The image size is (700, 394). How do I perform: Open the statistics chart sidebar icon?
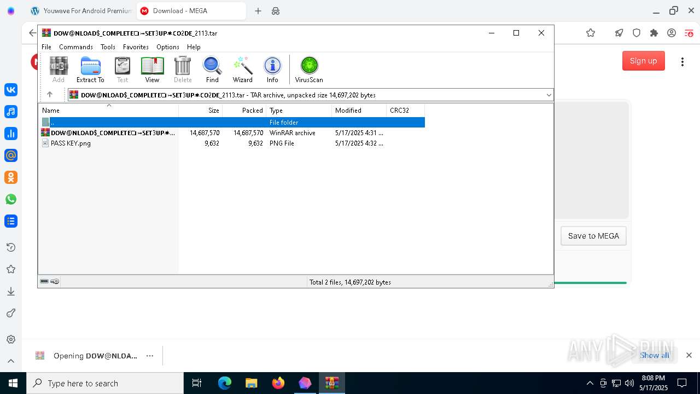(11, 134)
